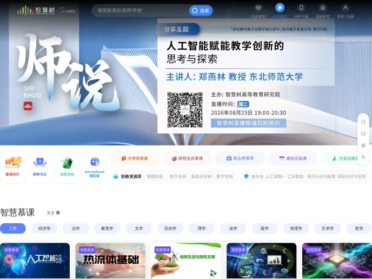Open the International 国际版 tile
The image size is (372, 279).
94,167
